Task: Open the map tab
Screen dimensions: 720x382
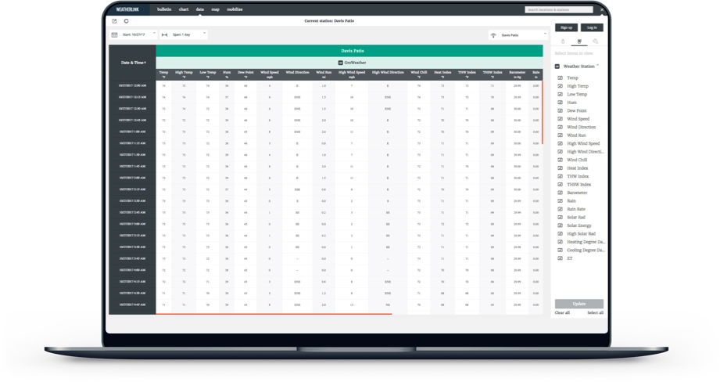Action: coord(215,9)
